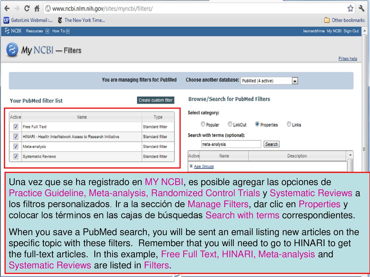
Task: Open Filters help link
Action: (x=348, y=58)
